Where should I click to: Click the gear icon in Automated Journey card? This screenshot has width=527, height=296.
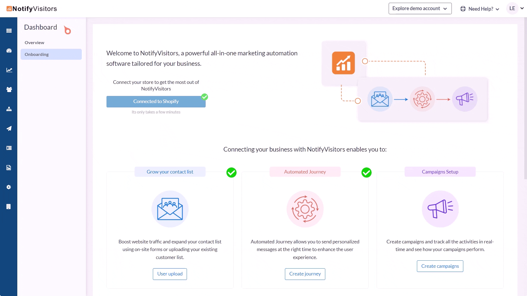305,209
